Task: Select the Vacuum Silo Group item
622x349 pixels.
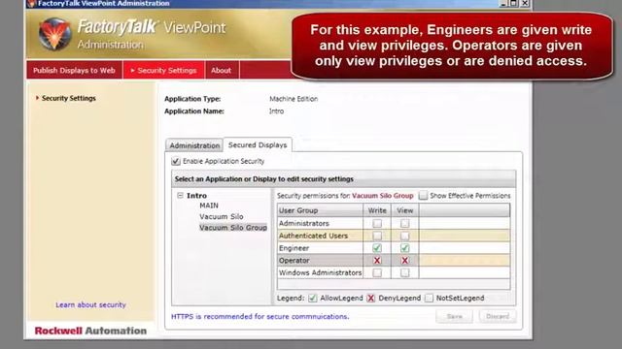Action: point(233,228)
